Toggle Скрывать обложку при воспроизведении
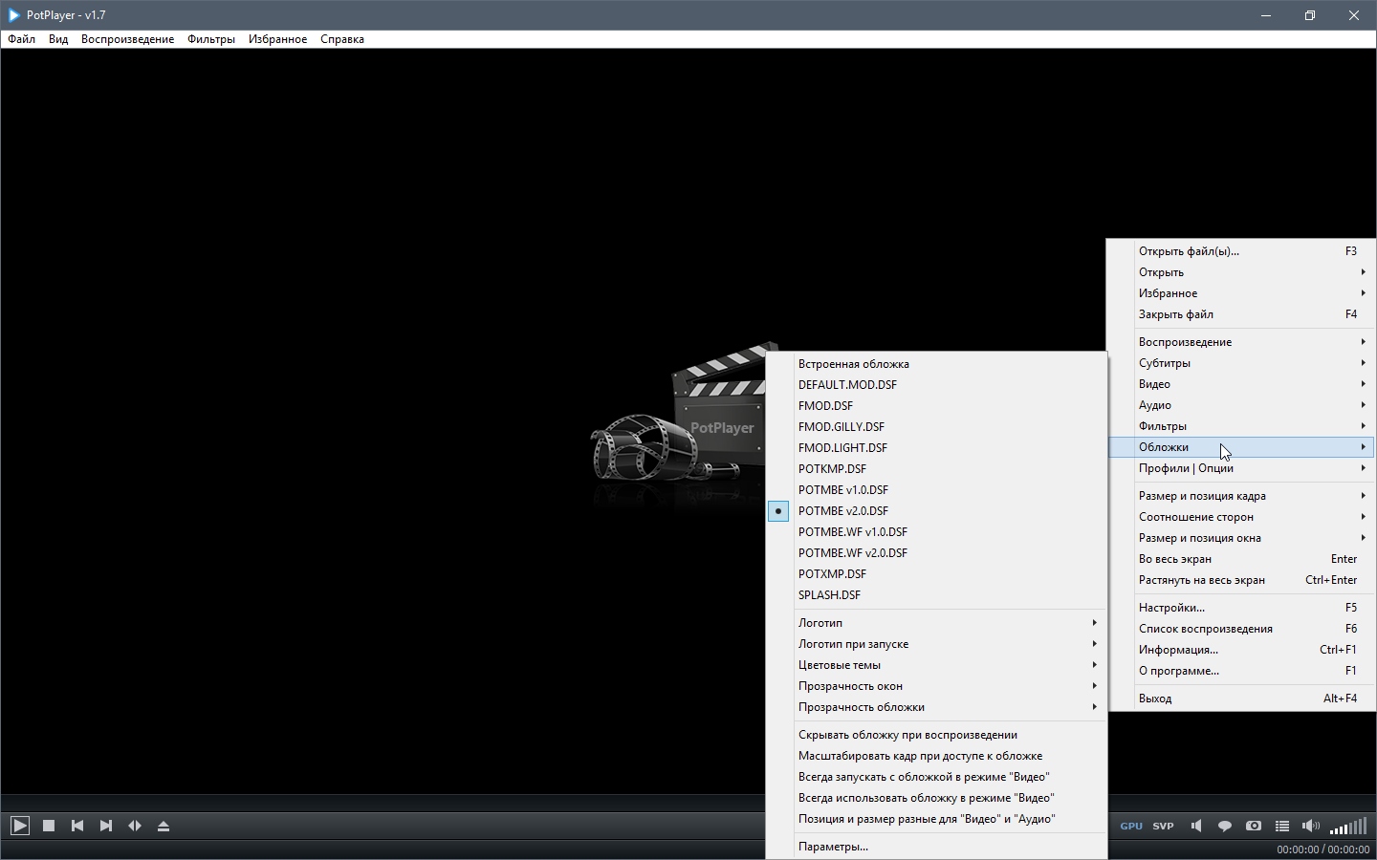The width and height of the screenshot is (1377, 860). point(936,735)
